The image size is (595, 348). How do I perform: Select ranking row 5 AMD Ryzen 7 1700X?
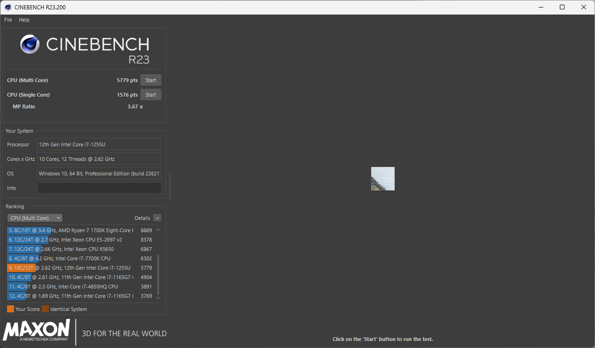[x=80, y=230]
